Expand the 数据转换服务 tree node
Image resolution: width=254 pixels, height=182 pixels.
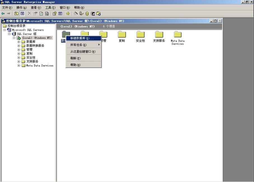tap(19, 46)
